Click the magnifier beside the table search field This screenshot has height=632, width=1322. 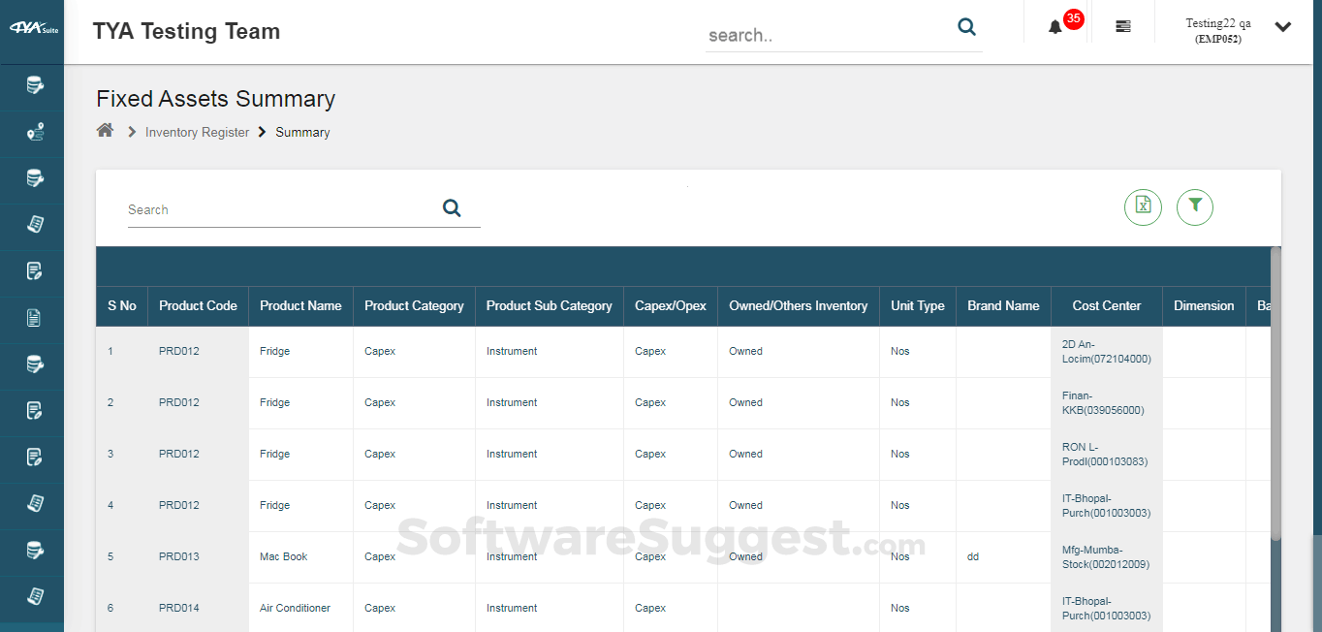point(452,207)
